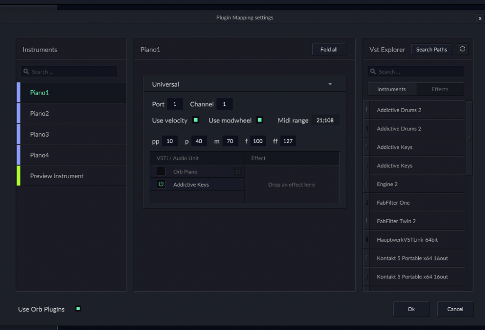Click the search magnifier in Instruments panel
This screenshot has height=330, width=485.
coord(26,72)
